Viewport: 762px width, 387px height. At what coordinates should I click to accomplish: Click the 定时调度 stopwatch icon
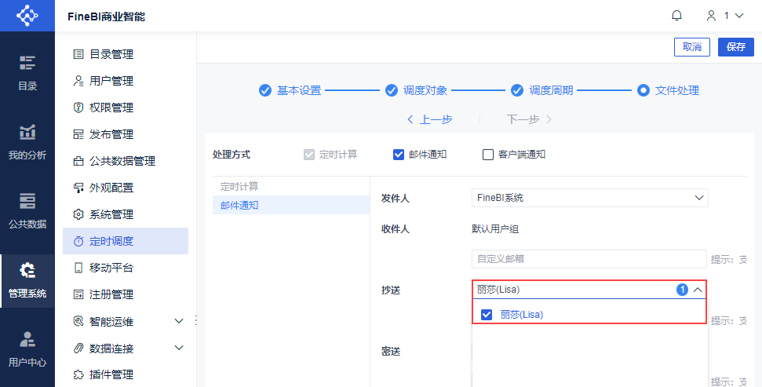click(x=78, y=241)
